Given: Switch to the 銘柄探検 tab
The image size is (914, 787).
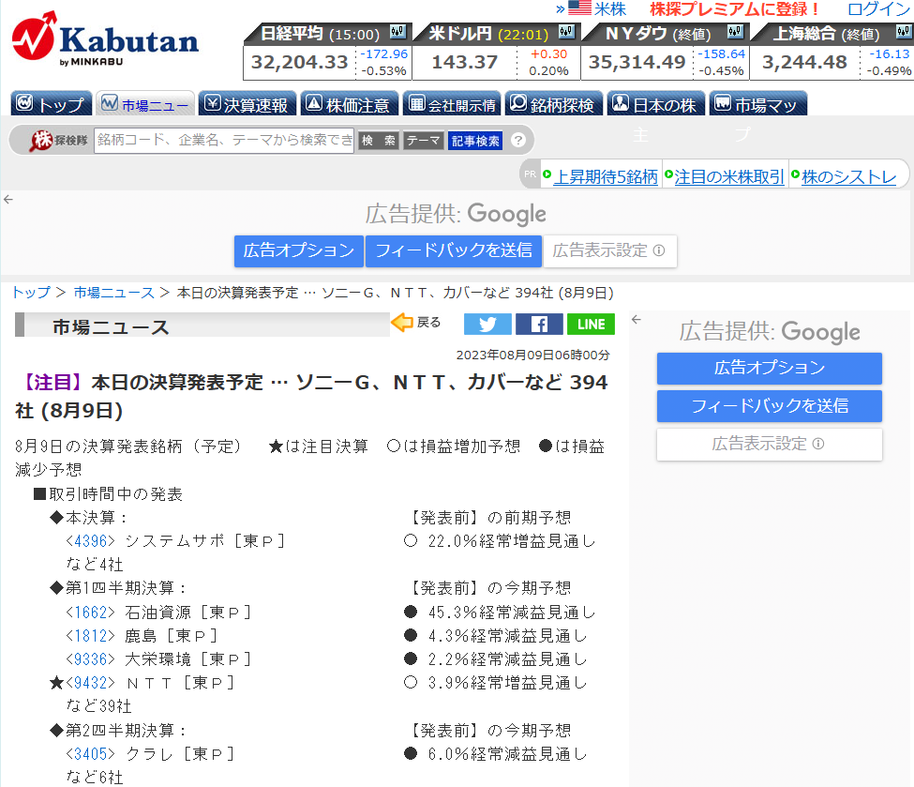Looking at the screenshot, I should point(553,104).
